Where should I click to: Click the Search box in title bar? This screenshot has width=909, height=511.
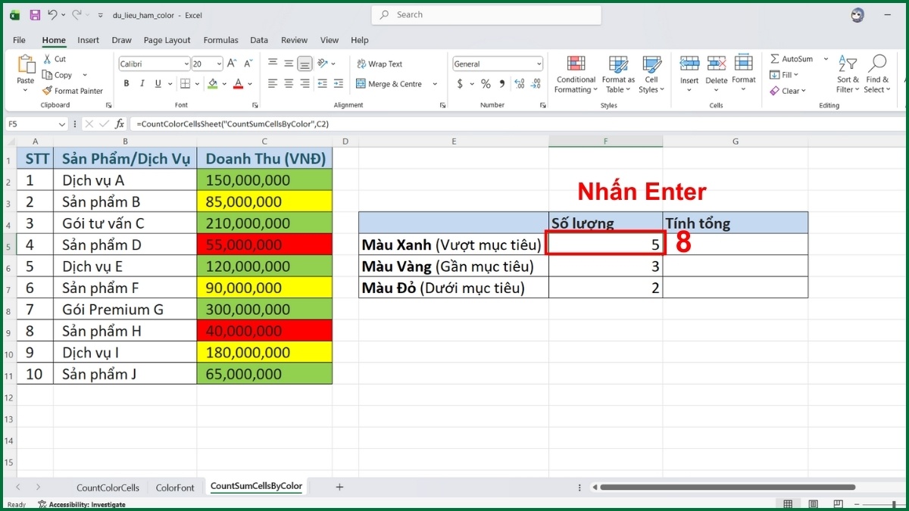[486, 14]
